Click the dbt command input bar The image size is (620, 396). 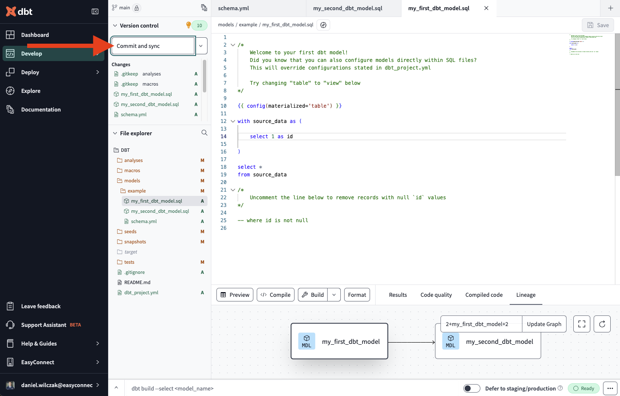[x=293, y=388]
